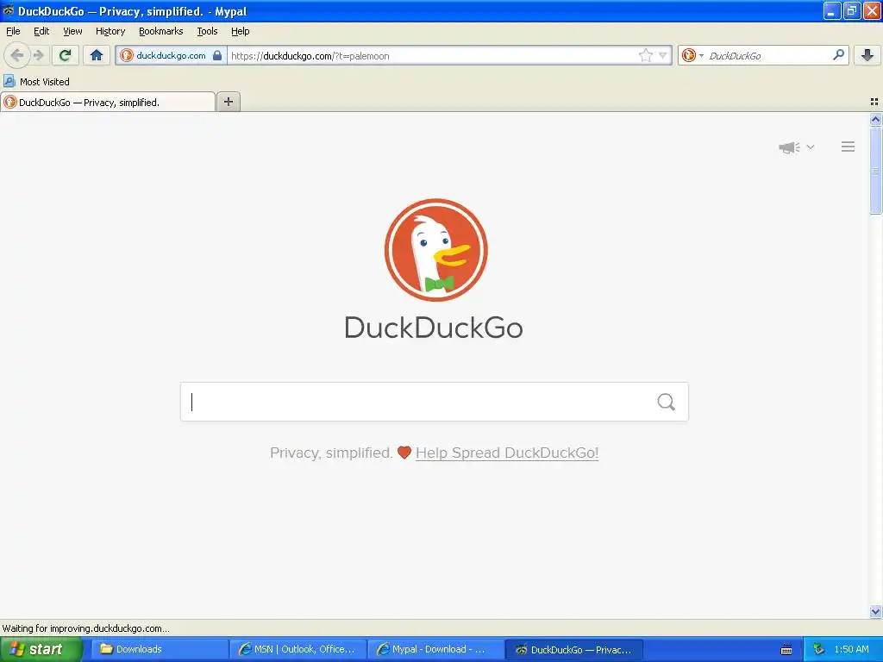Go back with the back arrow button

pos(17,55)
